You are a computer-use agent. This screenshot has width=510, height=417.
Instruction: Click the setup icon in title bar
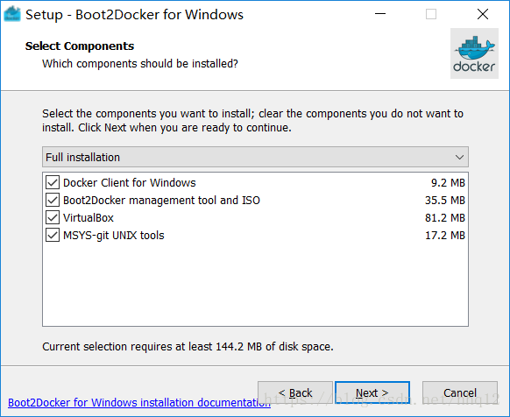coord(12,14)
